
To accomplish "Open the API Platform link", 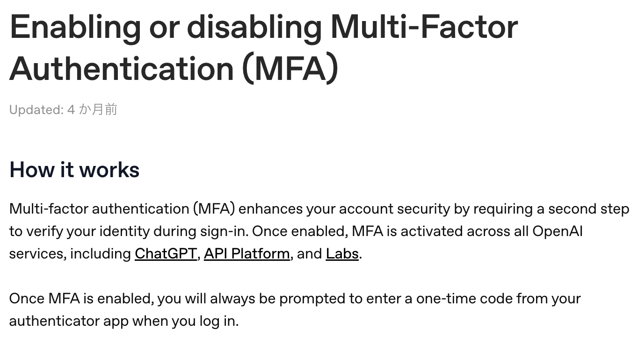I will (x=247, y=254).
